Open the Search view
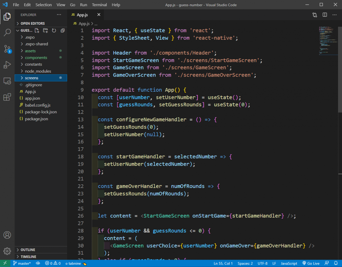The width and height of the screenshot is (342, 267). (x=7, y=32)
